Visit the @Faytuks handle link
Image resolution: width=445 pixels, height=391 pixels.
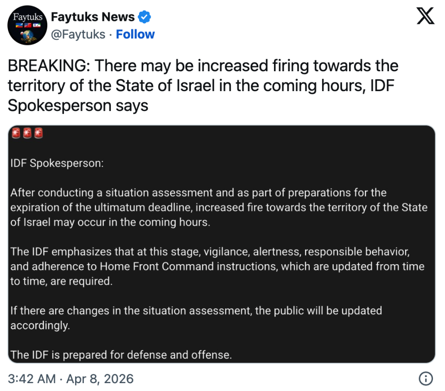click(78, 34)
